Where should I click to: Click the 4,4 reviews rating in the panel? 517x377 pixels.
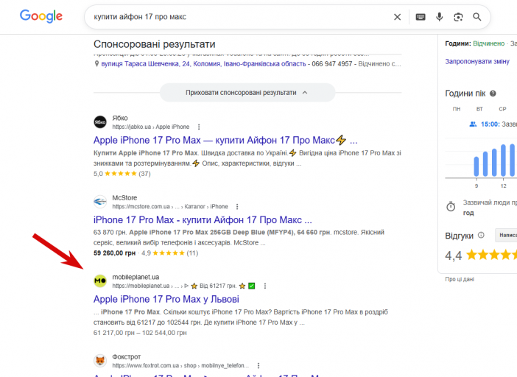pos(454,256)
